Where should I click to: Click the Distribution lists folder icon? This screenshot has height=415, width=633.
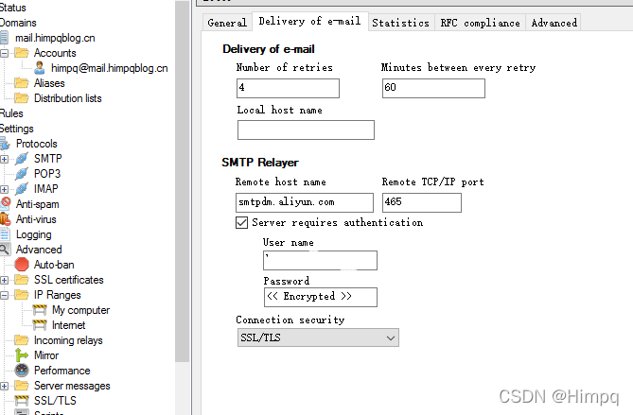click(22, 98)
